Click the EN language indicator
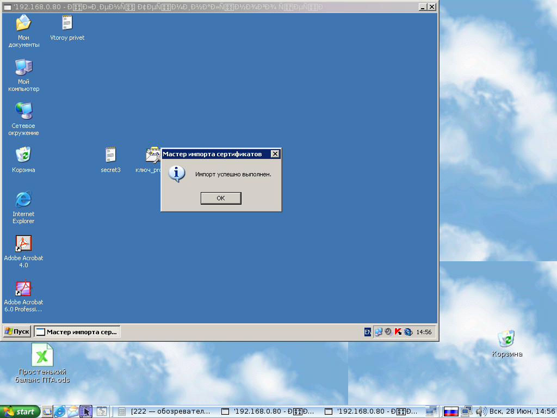Image resolution: width=557 pixels, height=418 pixels. pyautogui.click(x=368, y=332)
